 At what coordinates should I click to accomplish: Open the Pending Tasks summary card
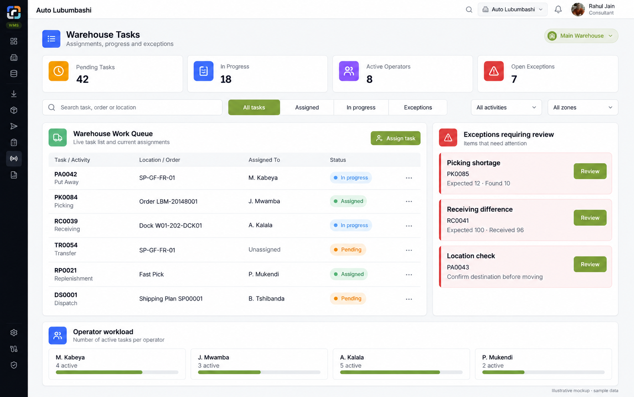tap(112, 74)
